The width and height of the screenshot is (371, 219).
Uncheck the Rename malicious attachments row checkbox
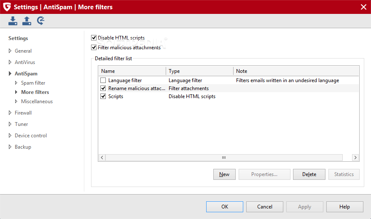pyautogui.click(x=103, y=88)
